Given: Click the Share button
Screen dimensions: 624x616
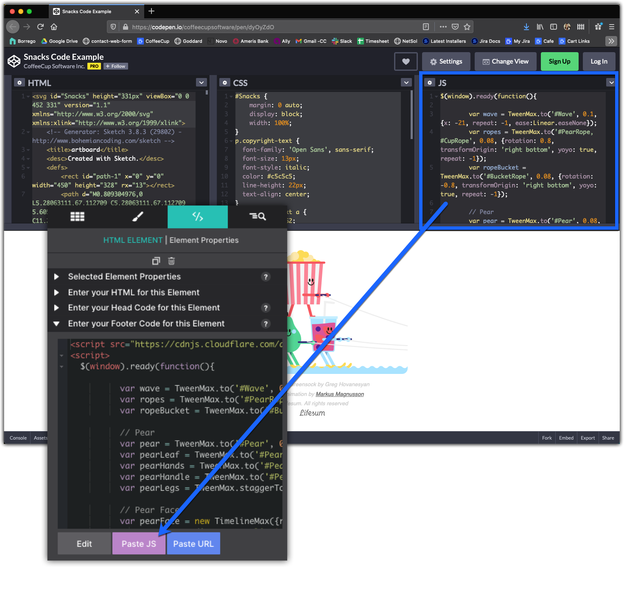Looking at the screenshot, I should point(608,438).
